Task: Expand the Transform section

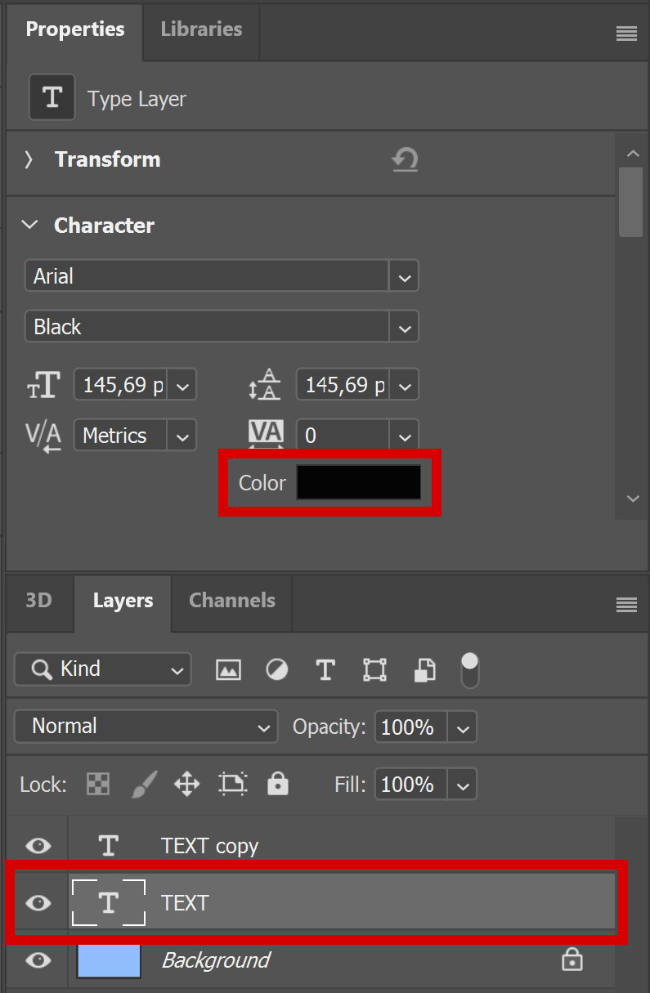Action: 29,159
